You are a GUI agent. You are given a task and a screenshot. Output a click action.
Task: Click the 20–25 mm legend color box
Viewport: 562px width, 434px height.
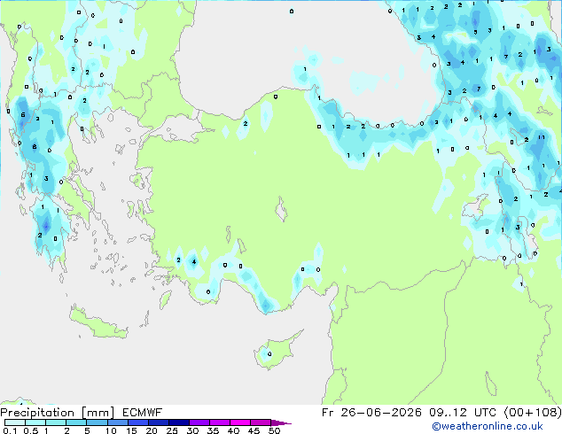coord(159,422)
